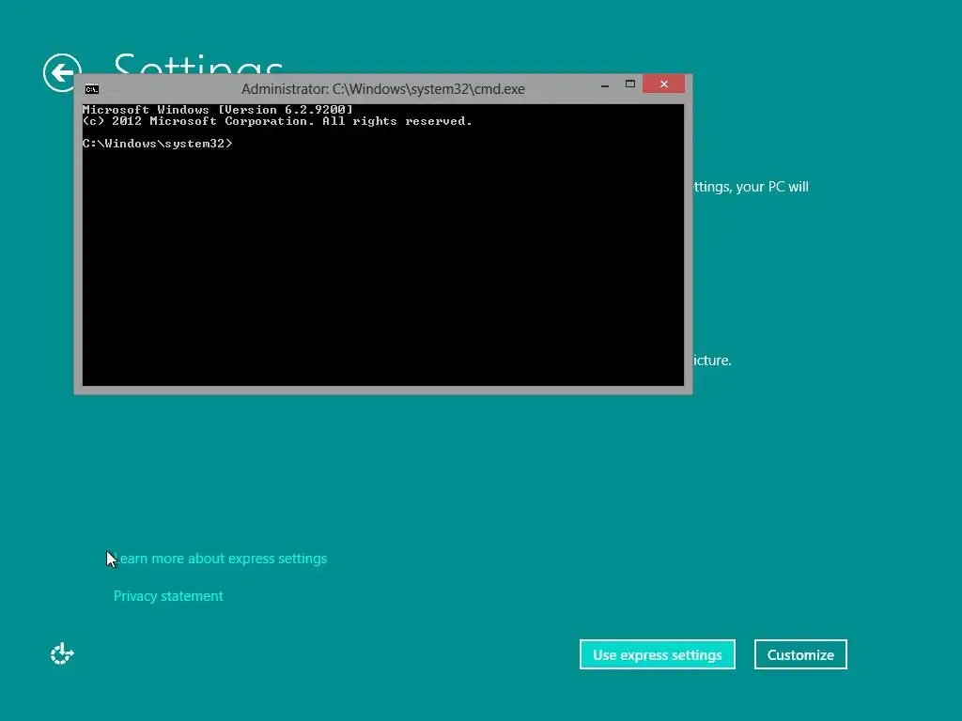
Task: Open the cmd.exe system menu icon
Action: tap(92, 89)
